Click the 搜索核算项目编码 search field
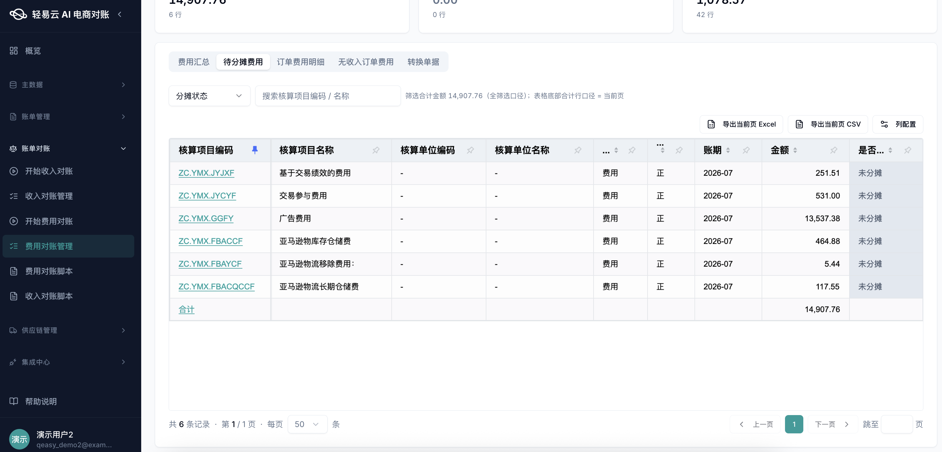Screen dimensions: 942x452 click(x=328, y=96)
